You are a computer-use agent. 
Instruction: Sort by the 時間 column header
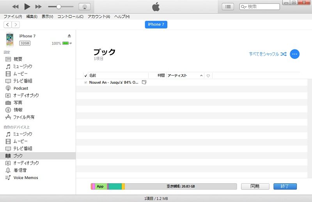coord(158,76)
